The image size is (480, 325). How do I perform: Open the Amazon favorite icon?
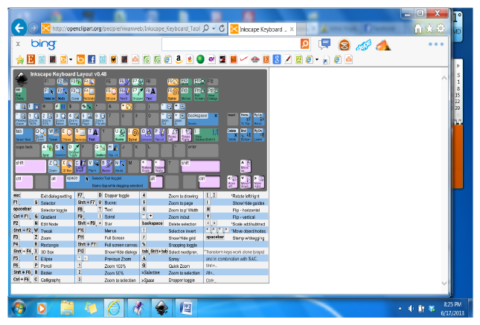pos(179,59)
